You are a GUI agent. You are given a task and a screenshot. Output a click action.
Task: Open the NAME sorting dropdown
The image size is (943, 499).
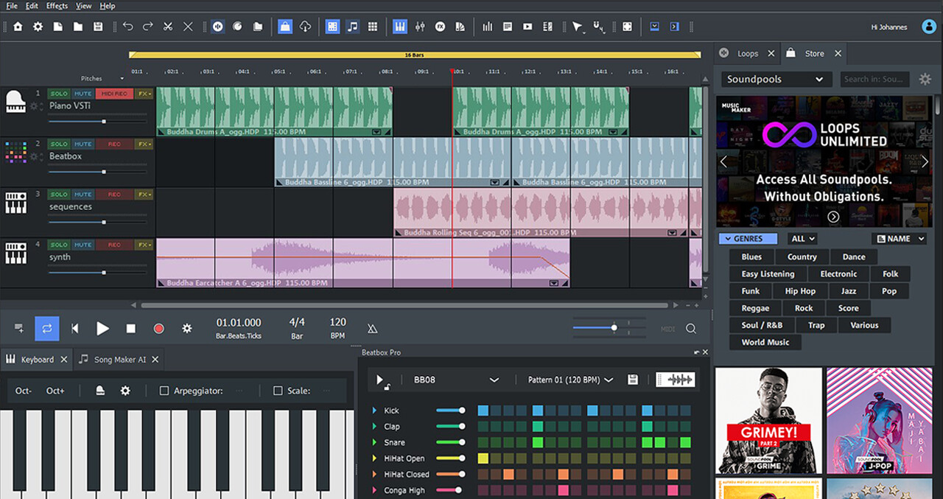[x=899, y=238]
